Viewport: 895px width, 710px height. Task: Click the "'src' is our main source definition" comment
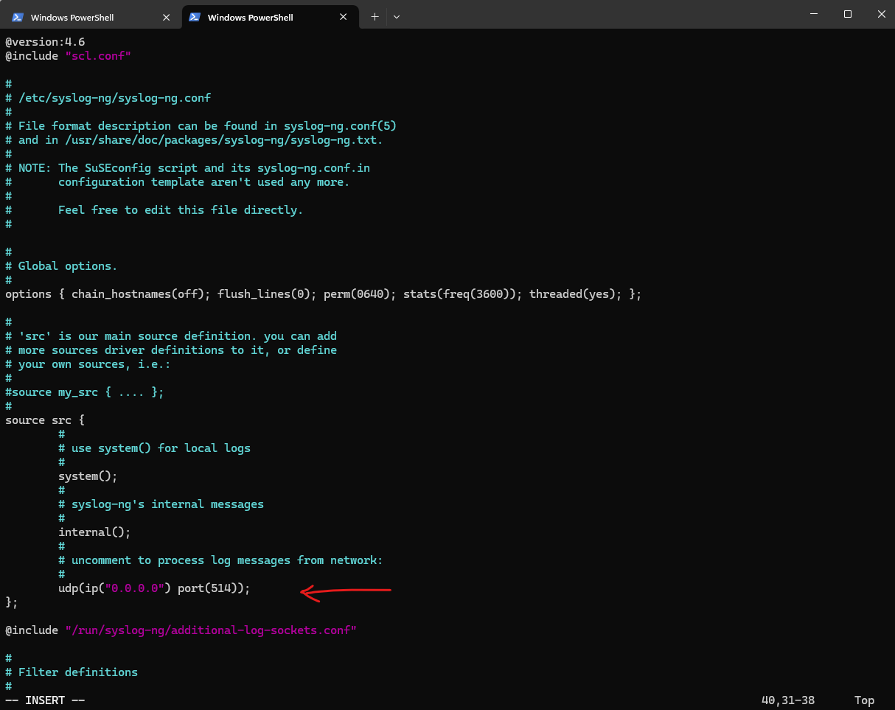click(171, 336)
